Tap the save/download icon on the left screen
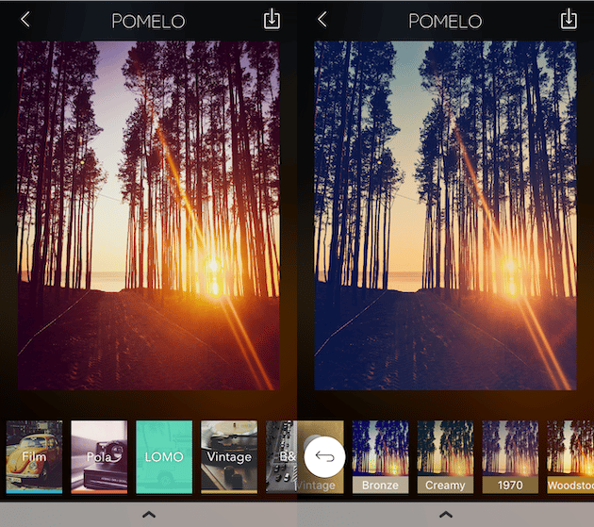Screen dimensions: 594x527 [272, 19]
